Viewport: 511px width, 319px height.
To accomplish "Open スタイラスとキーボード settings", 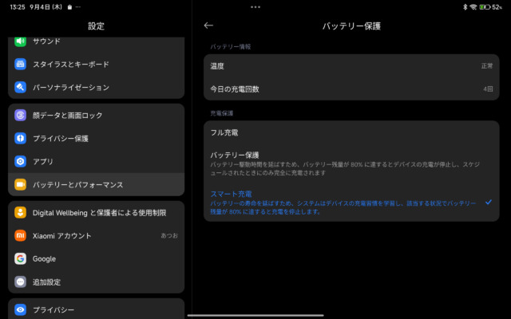I will (96, 64).
